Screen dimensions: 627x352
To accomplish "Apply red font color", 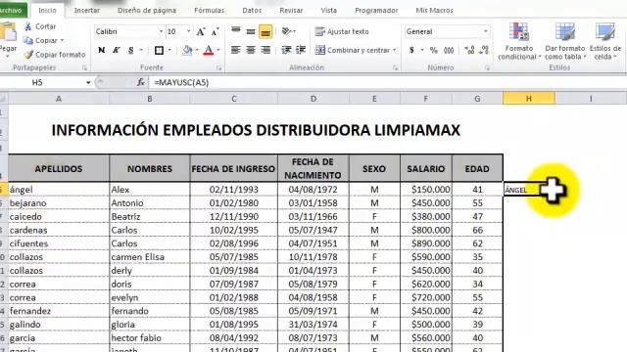I will pos(209,50).
